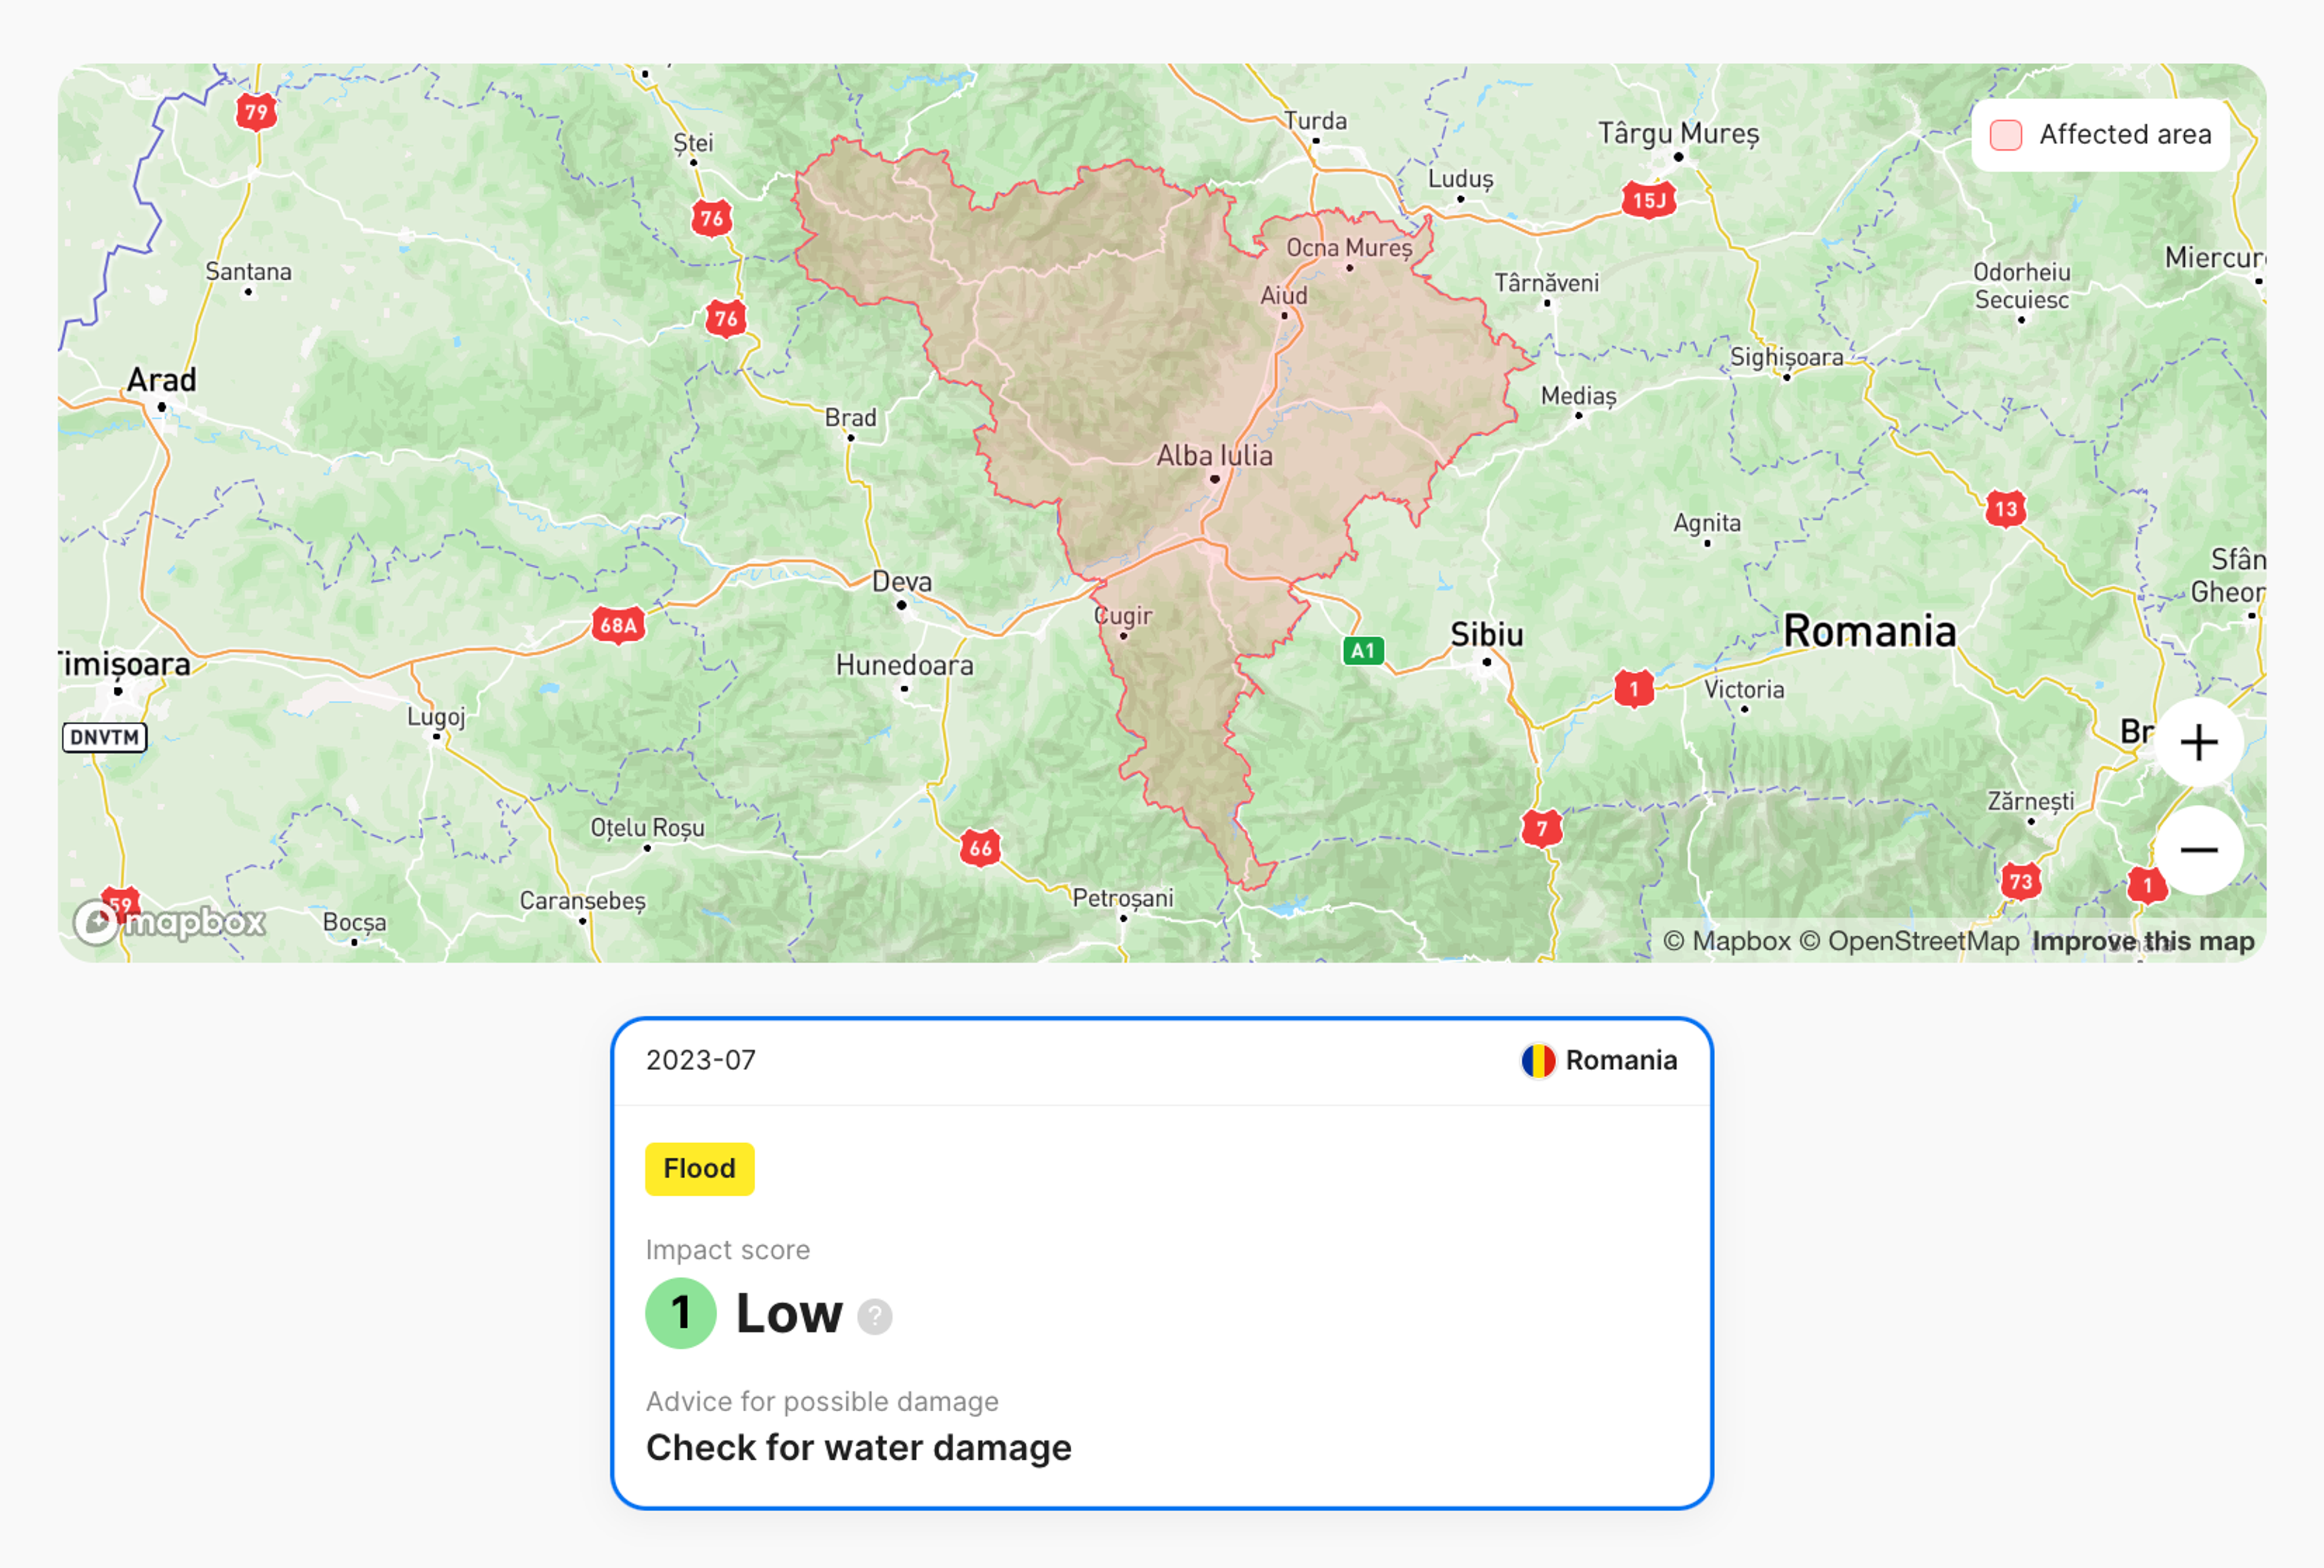Click the Romania flag icon

(x=1538, y=1060)
